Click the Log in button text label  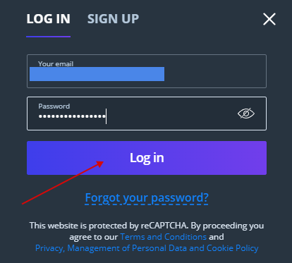(x=147, y=158)
